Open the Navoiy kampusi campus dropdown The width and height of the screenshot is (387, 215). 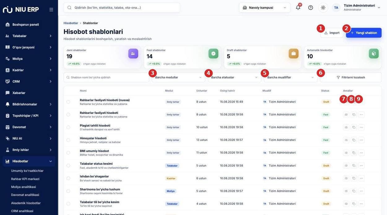point(265,8)
